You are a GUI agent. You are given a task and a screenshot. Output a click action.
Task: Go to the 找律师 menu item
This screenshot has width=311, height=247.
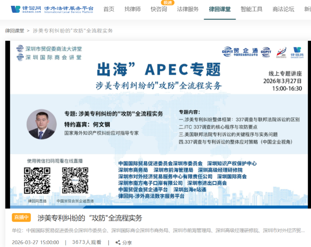[133, 9]
